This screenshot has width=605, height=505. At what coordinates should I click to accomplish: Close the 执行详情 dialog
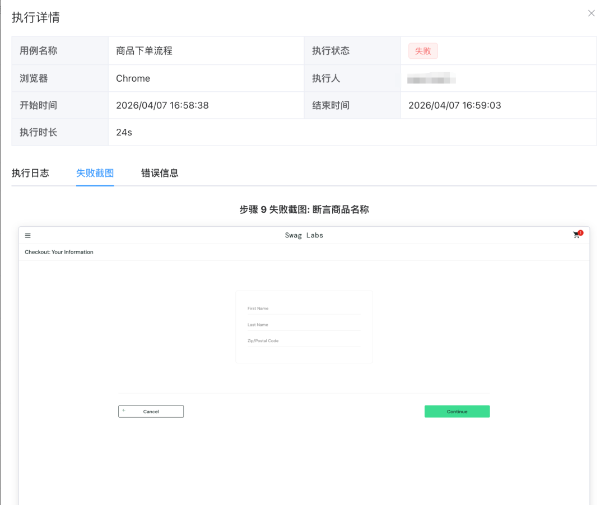(591, 13)
